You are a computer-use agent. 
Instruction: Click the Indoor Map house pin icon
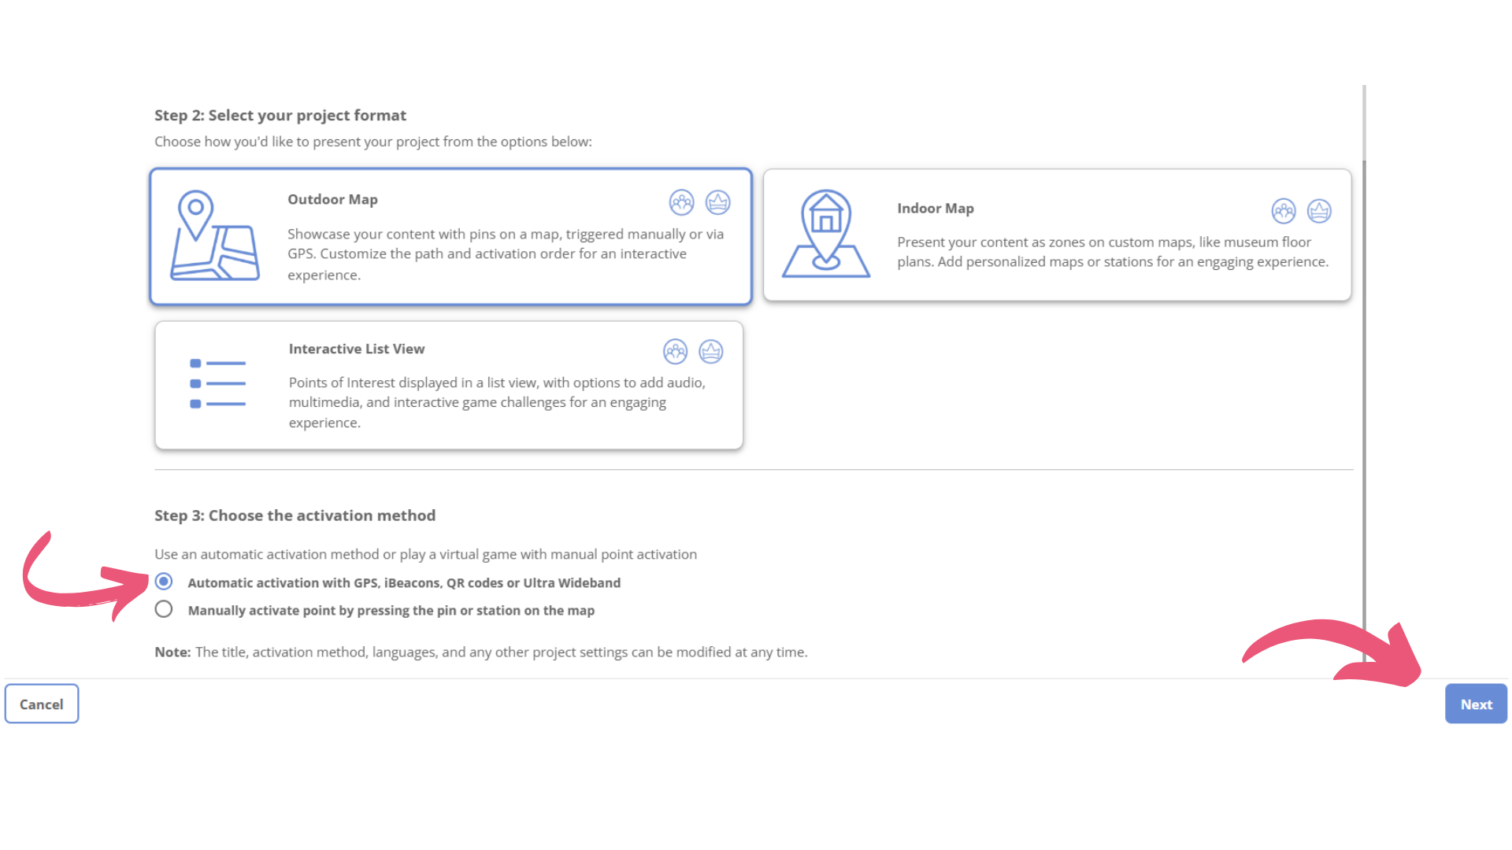point(825,234)
